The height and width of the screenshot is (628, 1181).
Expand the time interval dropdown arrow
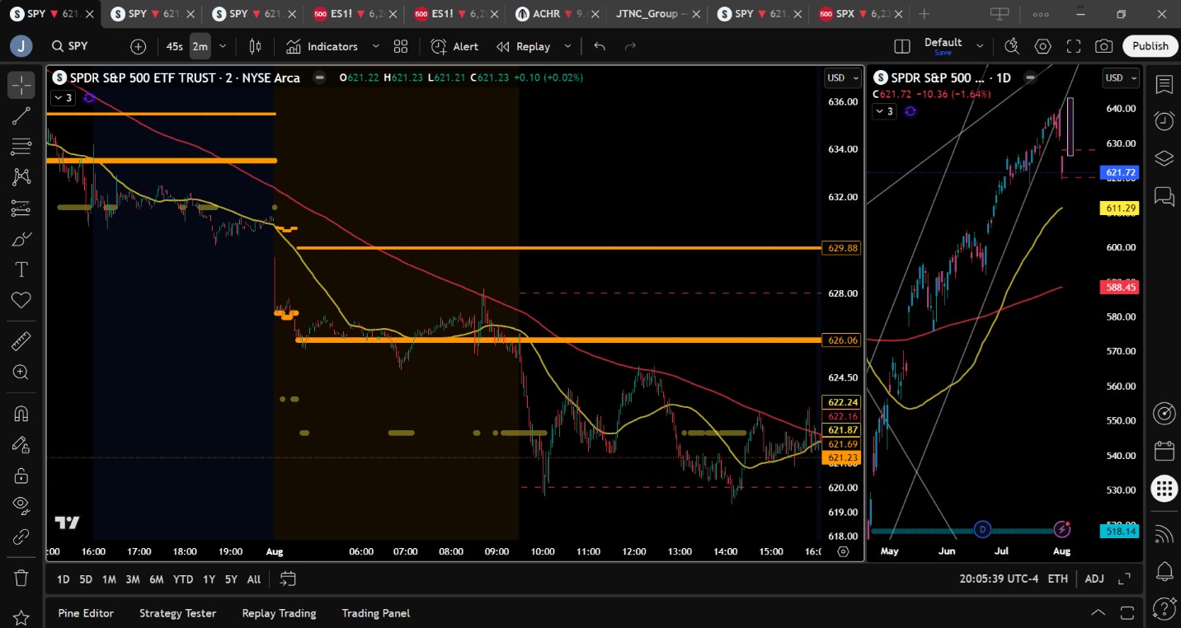pyautogui.click(x=222, y=46)
